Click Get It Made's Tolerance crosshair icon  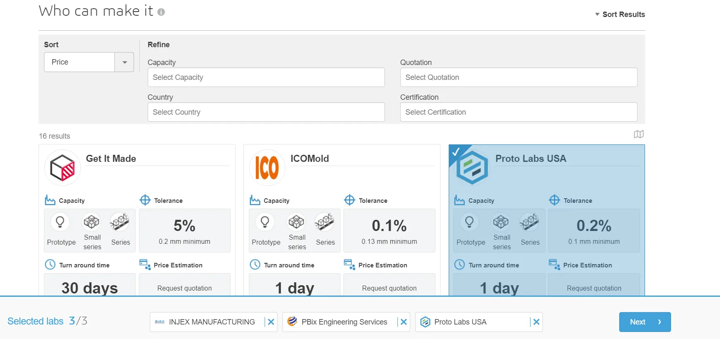coord(145,200)
